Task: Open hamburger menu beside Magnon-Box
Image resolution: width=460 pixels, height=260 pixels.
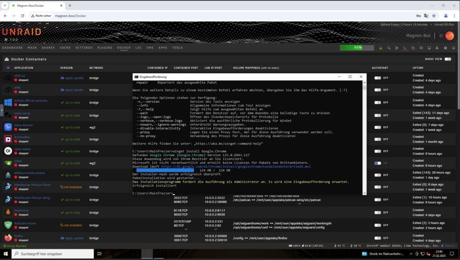Action: tap(441, 36)
